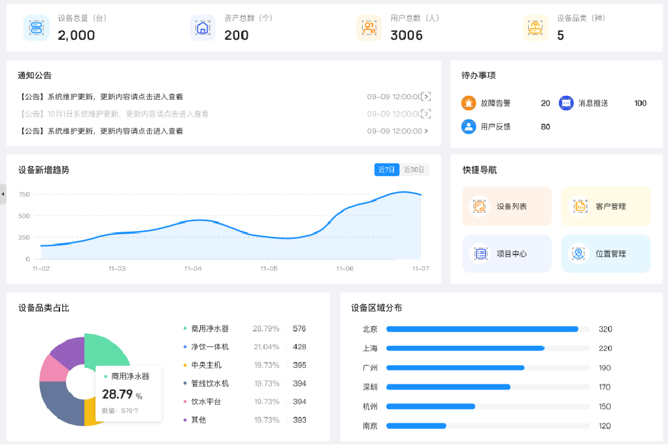Click the 3006 total users value

pos(407,35)
